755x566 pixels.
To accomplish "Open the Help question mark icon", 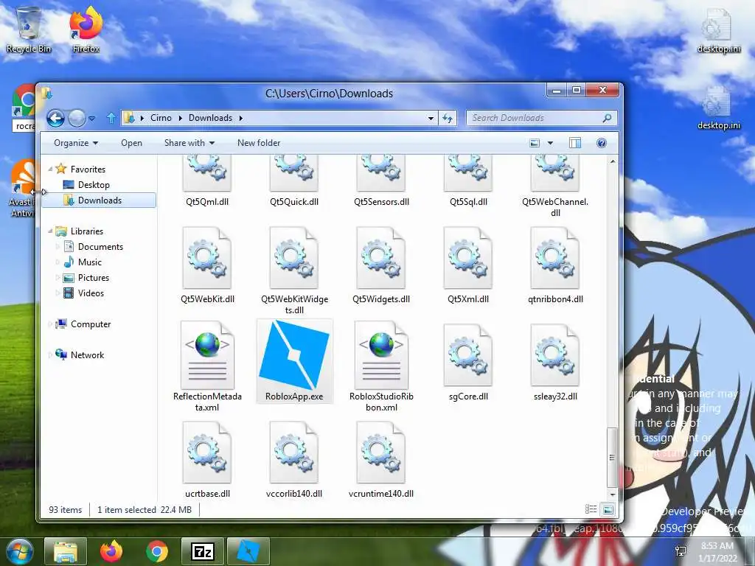I will [x=602, y=143].
